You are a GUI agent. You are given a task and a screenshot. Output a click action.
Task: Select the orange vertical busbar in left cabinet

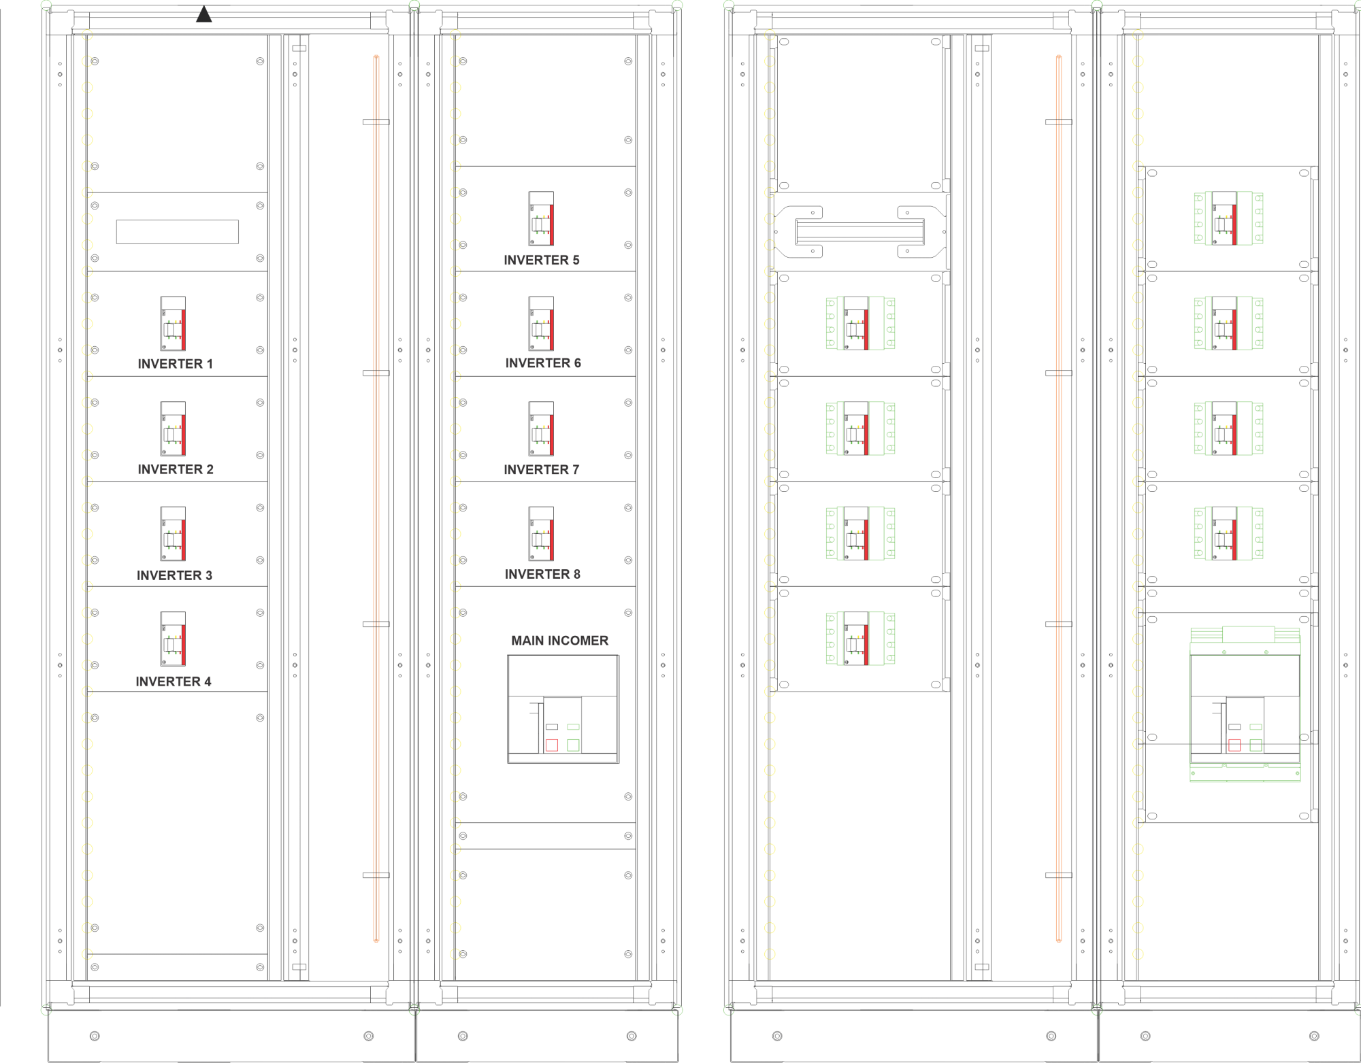pyautogui.click(x=376, y=499)
